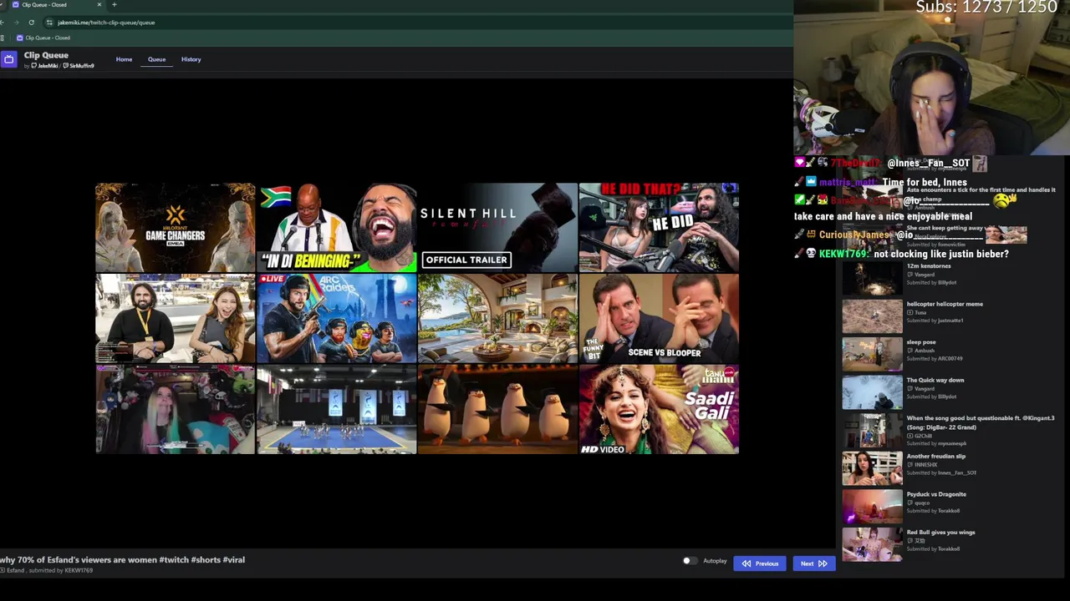Image resolution: width=1070 pixels, height=601 pixels.
Task: Click the Previous clip button
Action: coord(760,563)
